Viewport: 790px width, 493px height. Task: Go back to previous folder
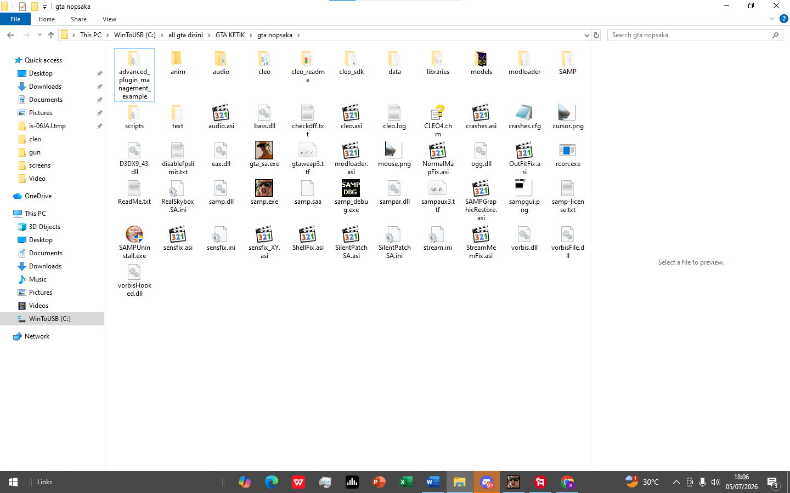[x=10, y=35]
